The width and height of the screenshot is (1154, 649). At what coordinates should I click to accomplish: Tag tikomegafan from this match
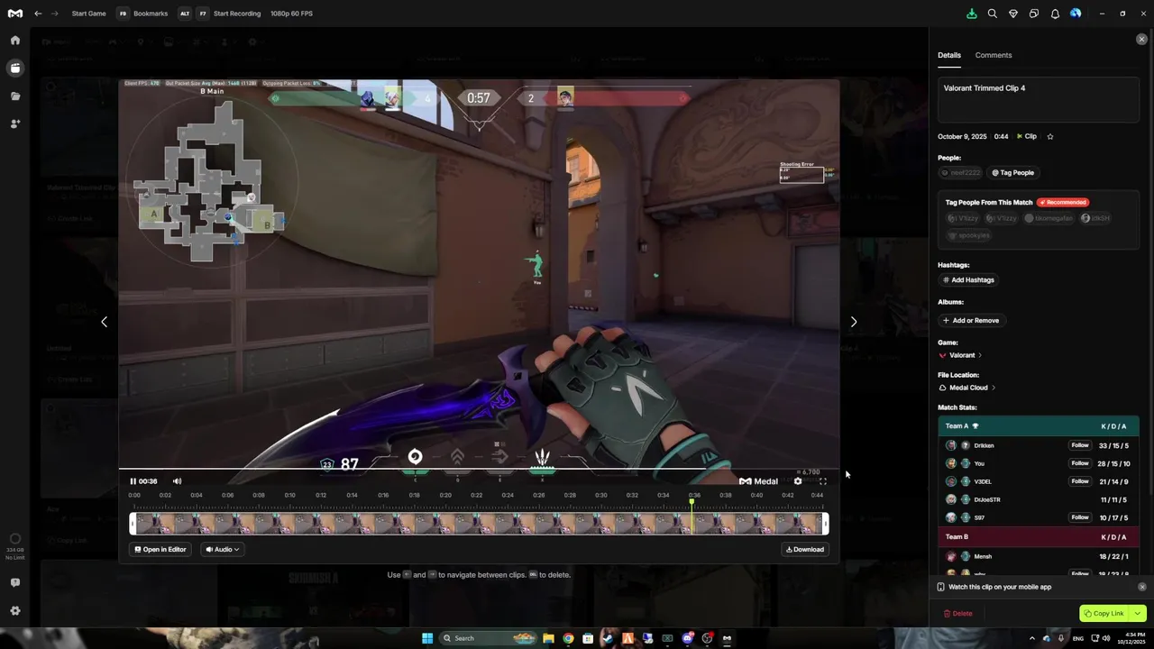tap(1049, 218)
